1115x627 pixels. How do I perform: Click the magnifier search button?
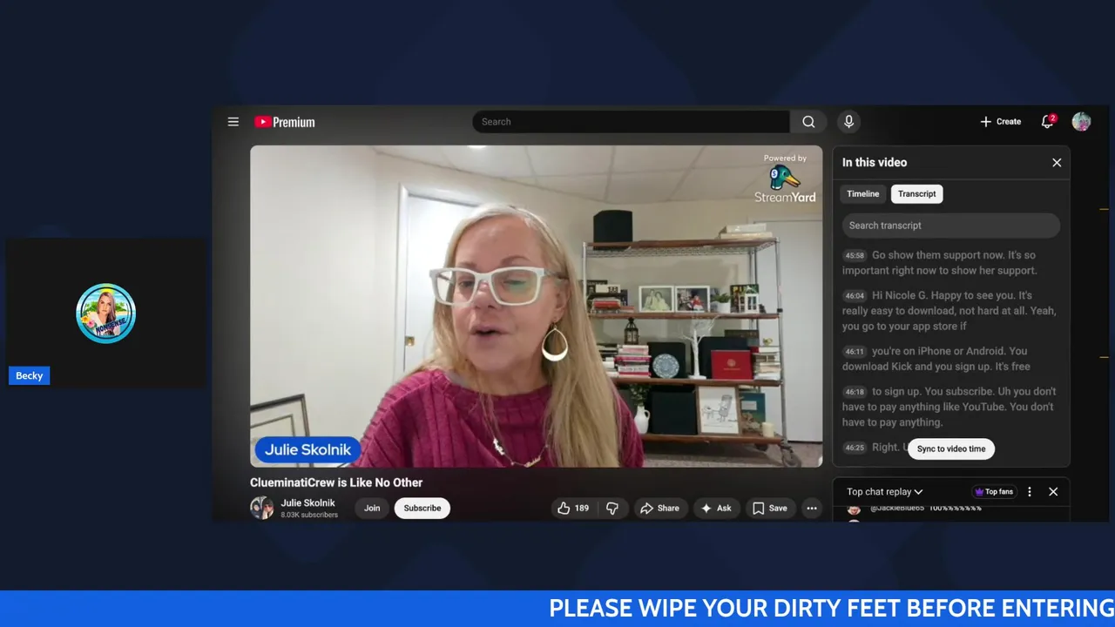[x=809, y=122]
